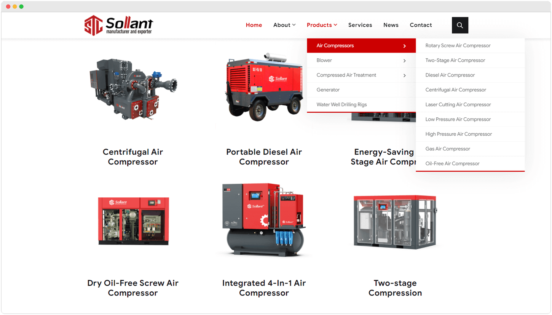
Task: Open the Portable Diesel Air Compressor title
Action: [x=264, y=157]
